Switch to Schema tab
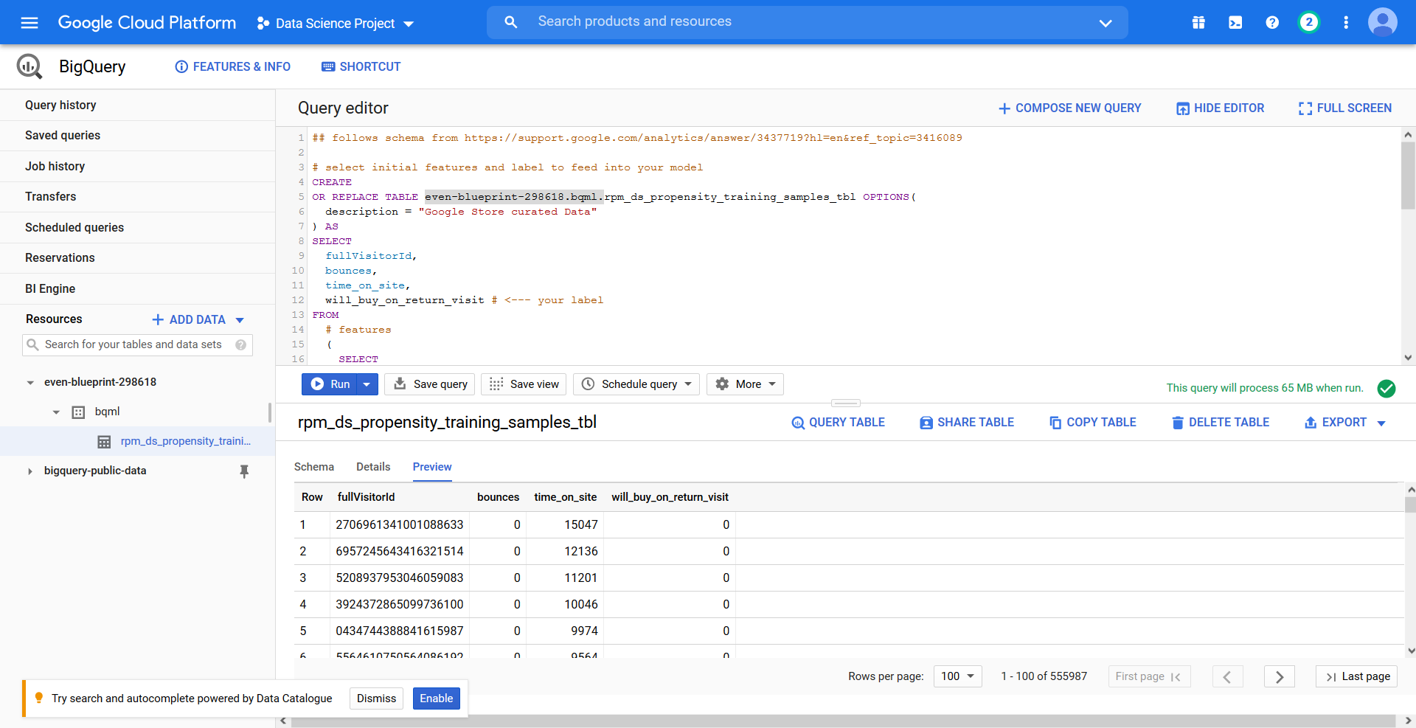 (314, 467)
